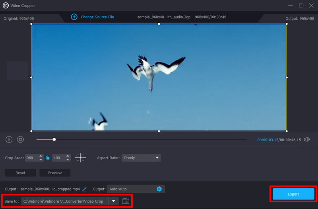Viewport: 318px width, 209px height.
Task: Decrease the crop area height value
Action: coord(68,160)
